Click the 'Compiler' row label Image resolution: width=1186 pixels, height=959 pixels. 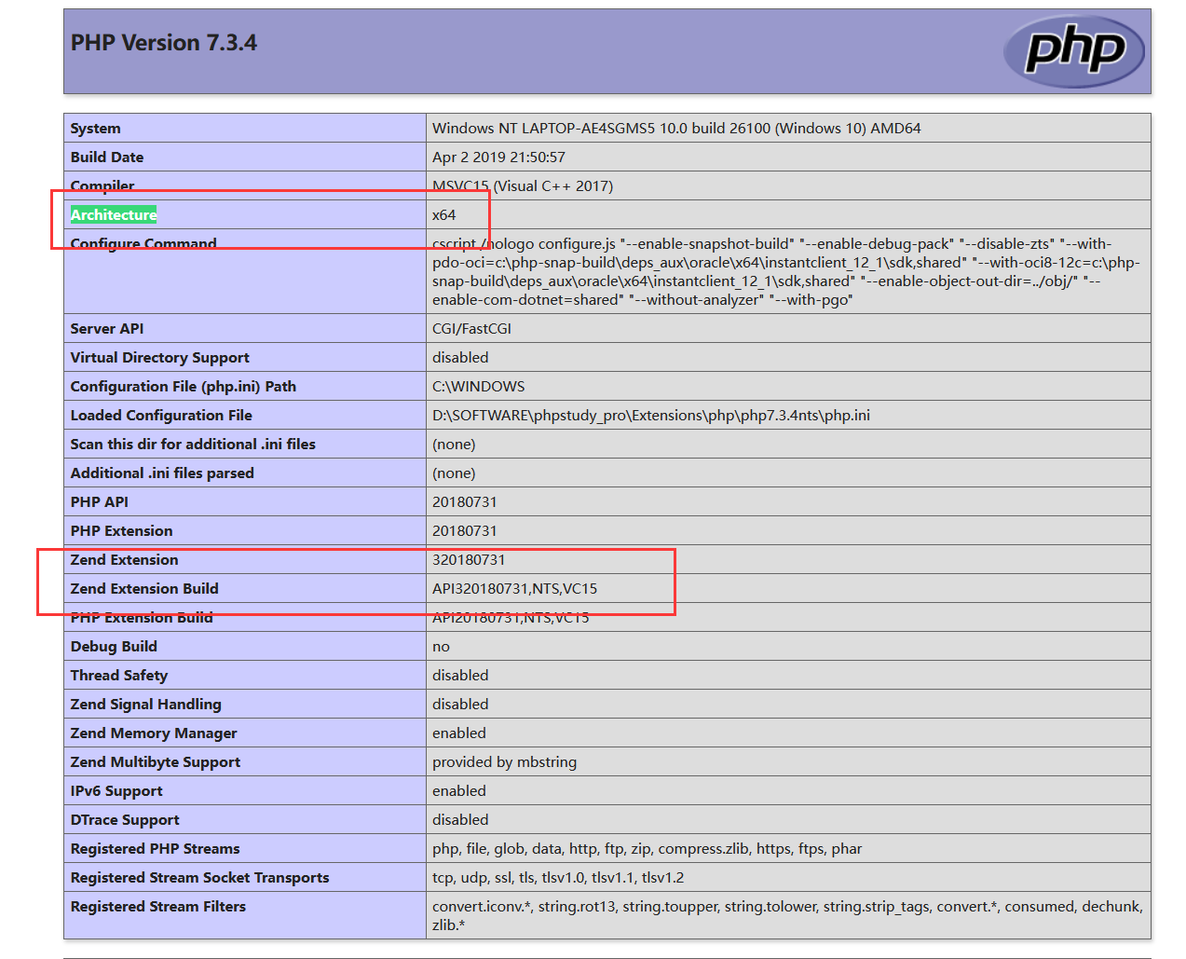click(x=102, y=186)
